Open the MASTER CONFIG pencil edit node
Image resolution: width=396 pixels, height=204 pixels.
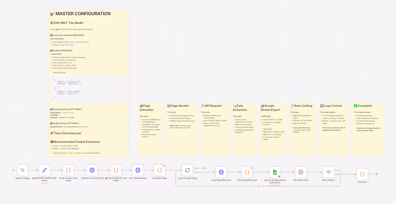[44, 170]
